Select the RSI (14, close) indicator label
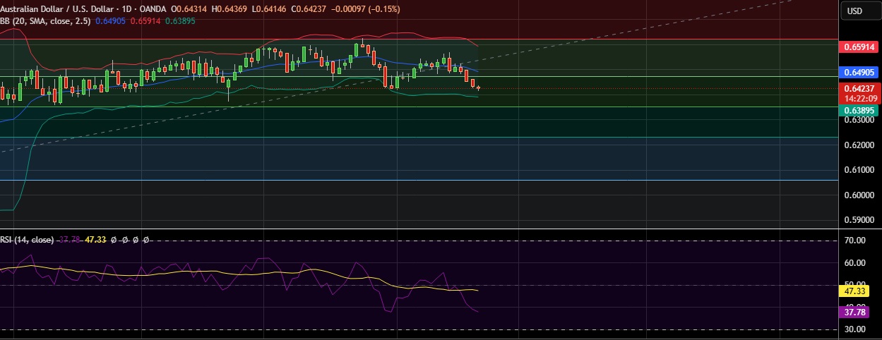 click(27, 240)
